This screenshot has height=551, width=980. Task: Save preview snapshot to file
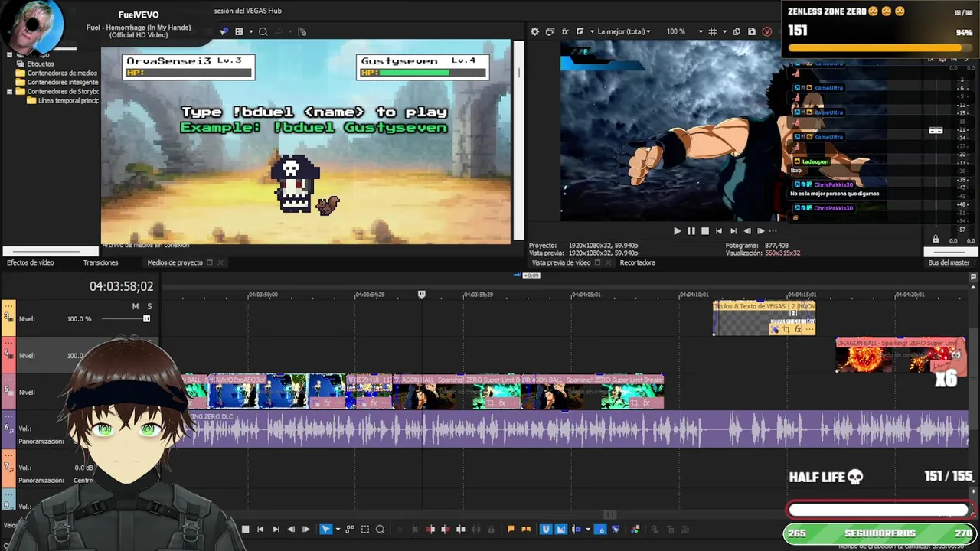[x=751, y=31]
